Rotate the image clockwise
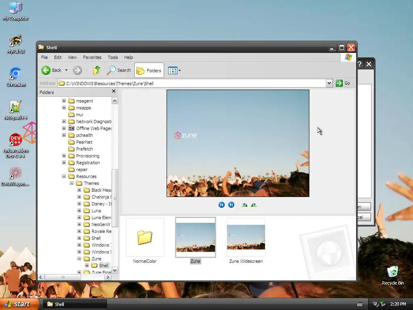The image size is (413, 310). (244, 205)
